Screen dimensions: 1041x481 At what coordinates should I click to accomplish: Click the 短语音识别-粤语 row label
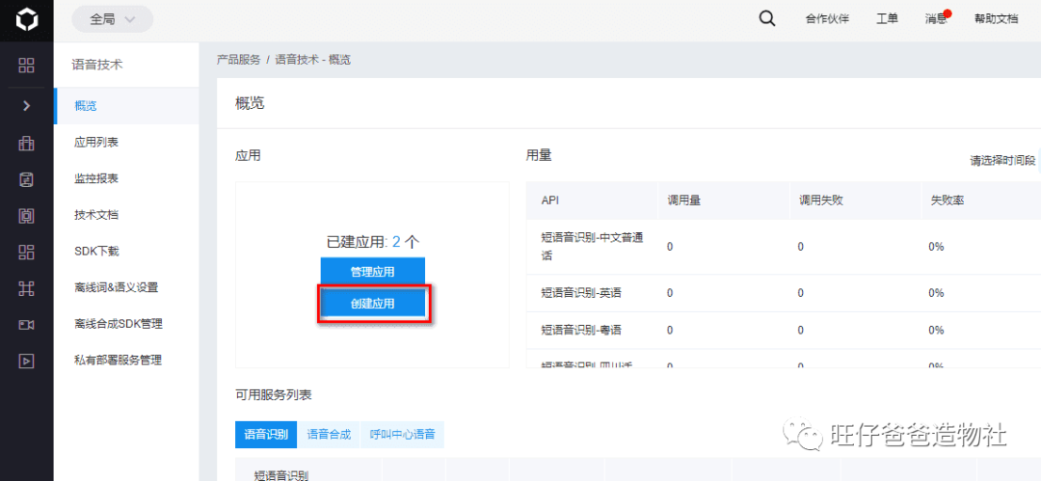coord(581,330)
